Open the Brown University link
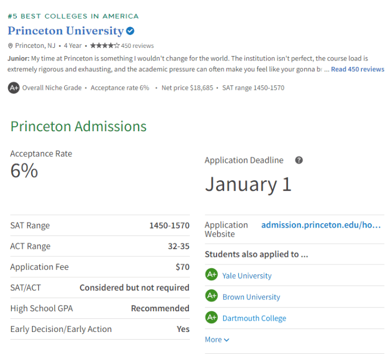The width and height of the screenshot is (388, 363). tap(251, 297)
